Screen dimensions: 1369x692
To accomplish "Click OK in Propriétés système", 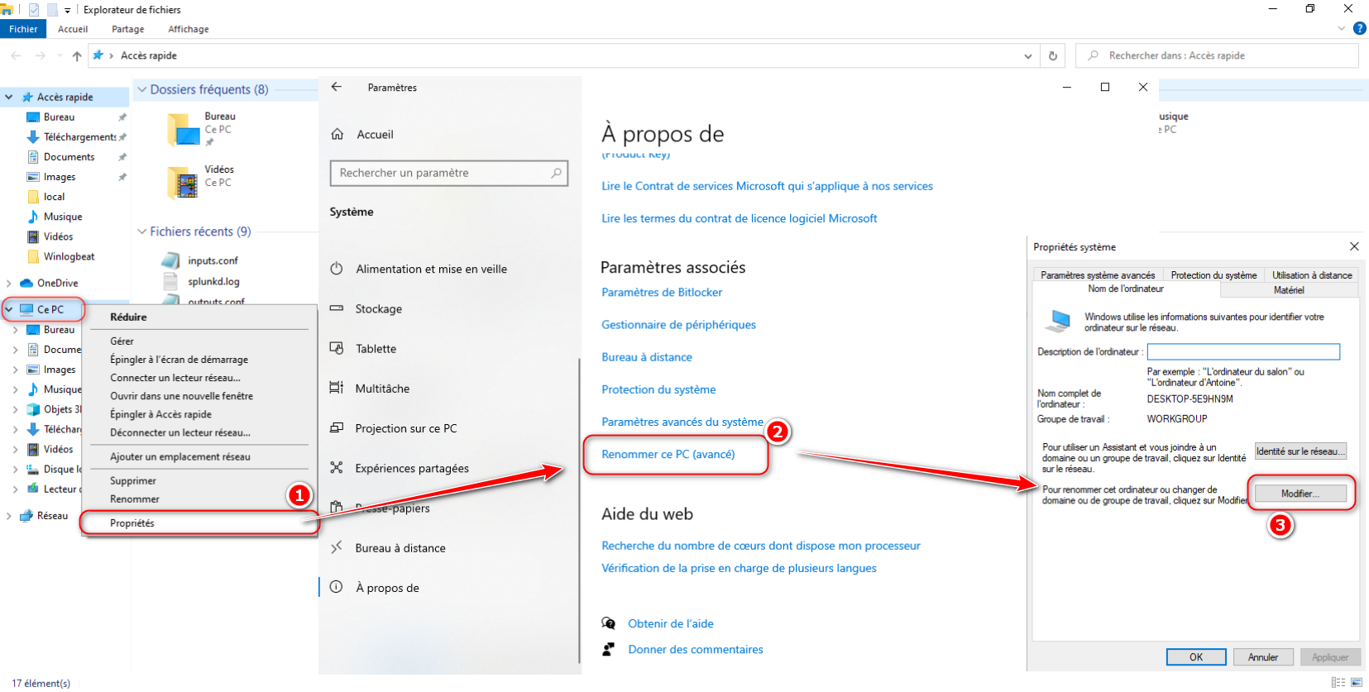I will click(1196, 657).
